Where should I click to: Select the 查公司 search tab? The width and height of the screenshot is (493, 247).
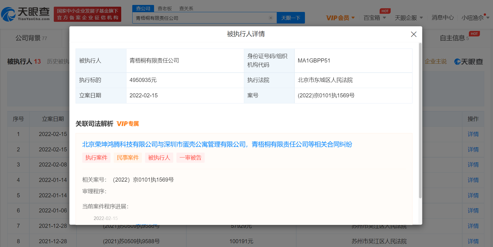(x=143, y=8)
